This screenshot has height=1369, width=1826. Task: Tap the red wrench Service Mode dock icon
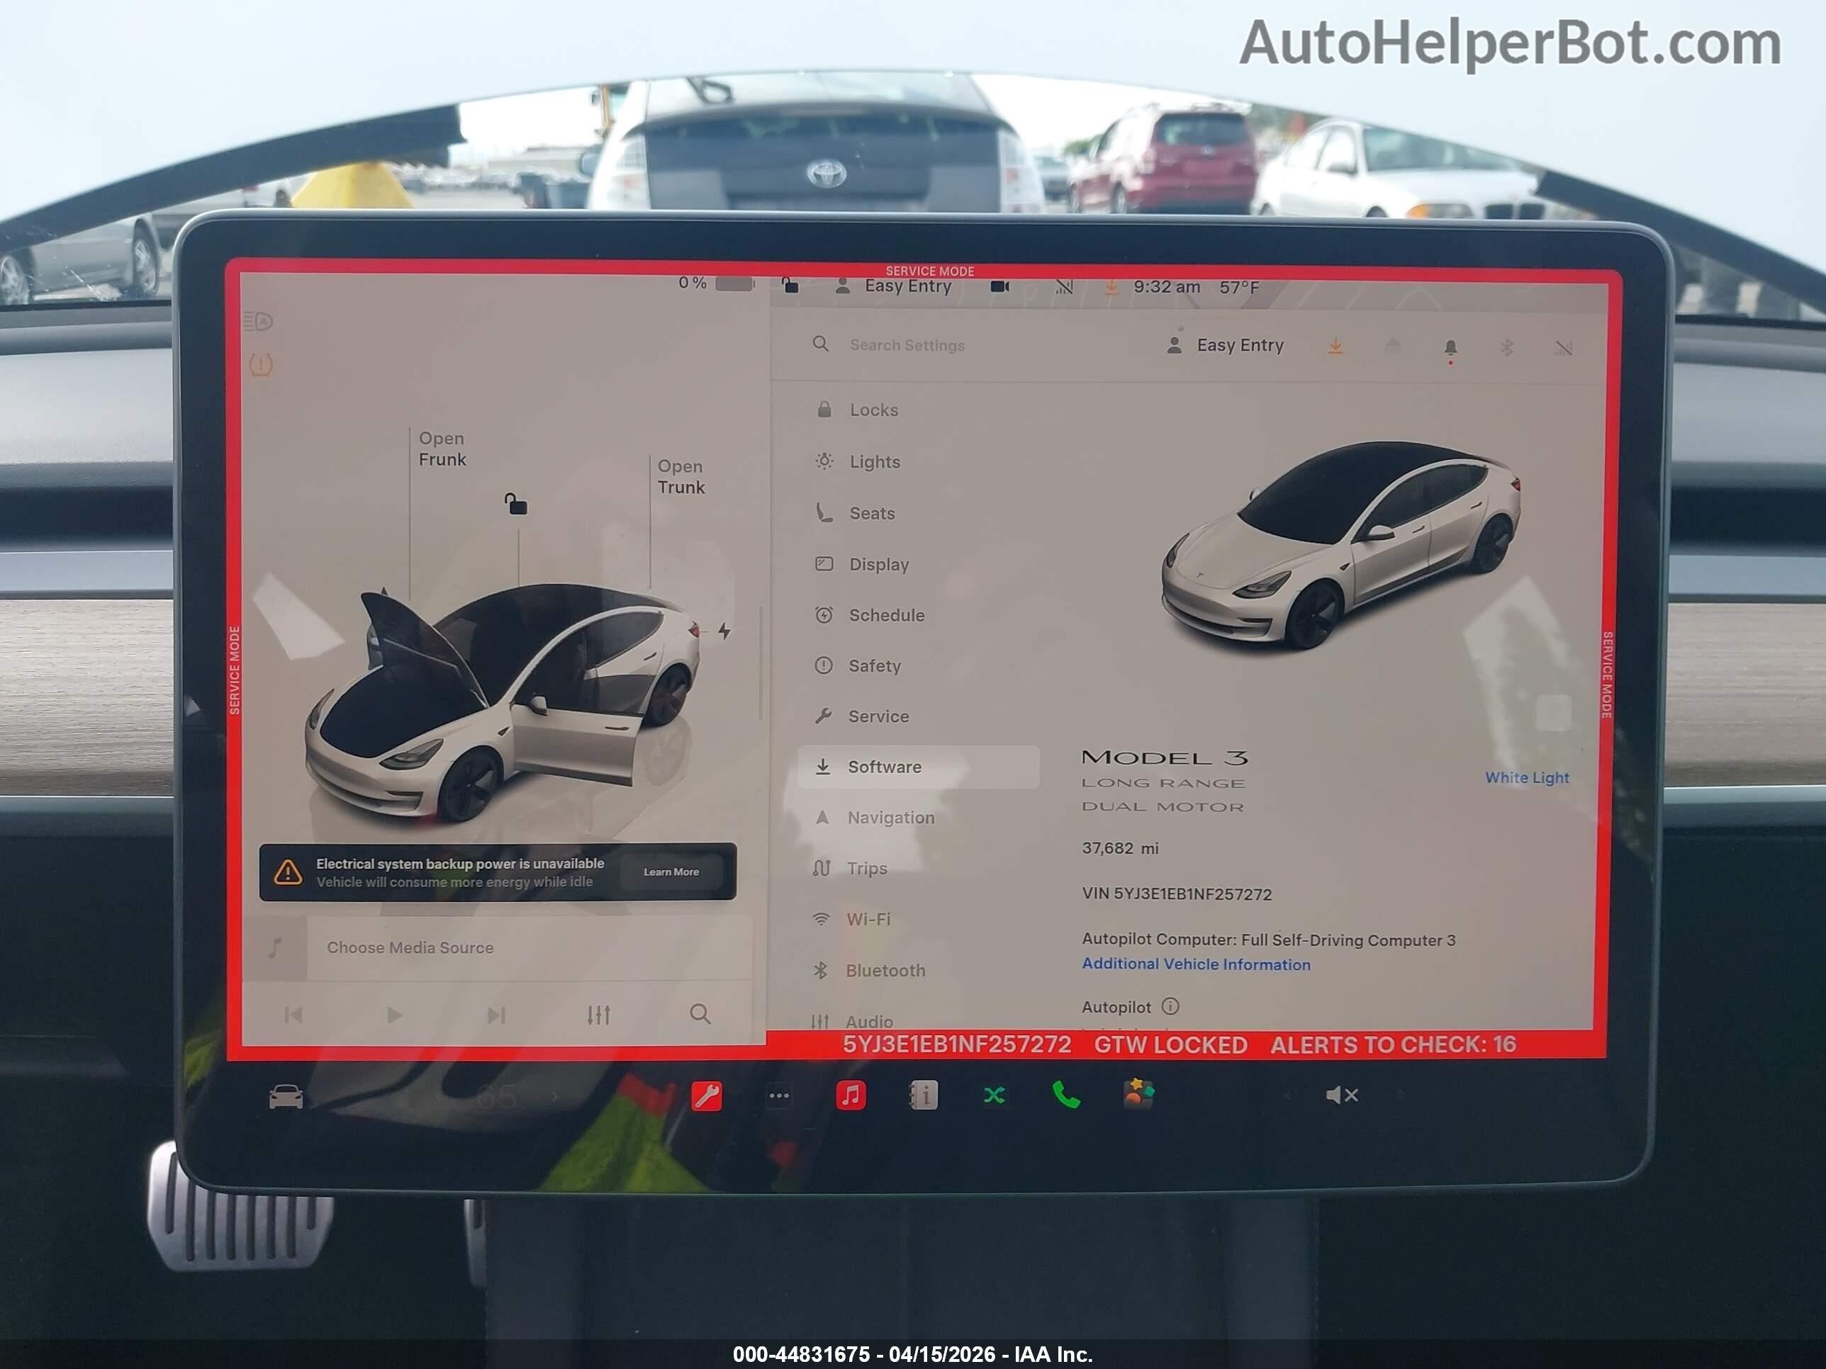707,1096
